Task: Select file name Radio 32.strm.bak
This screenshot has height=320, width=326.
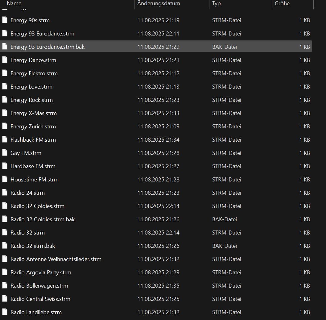Action: (33, 246)
